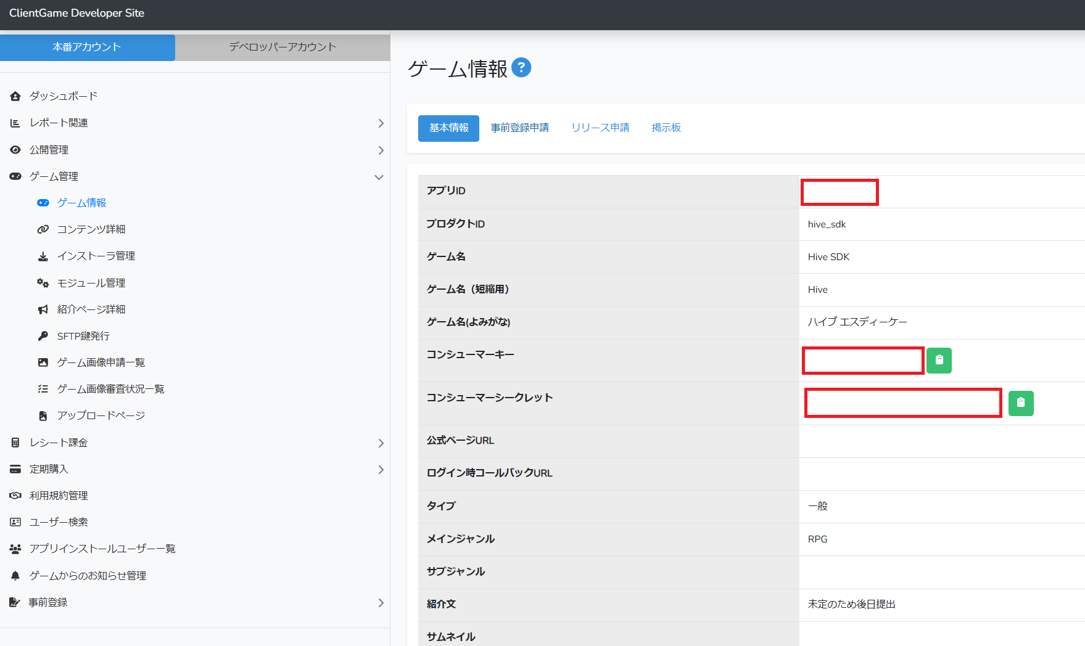Viewport: 1085px width, 646px height.
Task: Click the レシート課金 calculator icon
Action: [x=15, y=443]
